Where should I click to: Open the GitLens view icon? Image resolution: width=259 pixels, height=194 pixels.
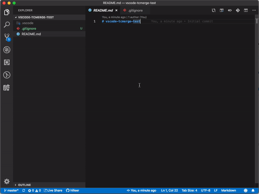[x=7, y=75]
